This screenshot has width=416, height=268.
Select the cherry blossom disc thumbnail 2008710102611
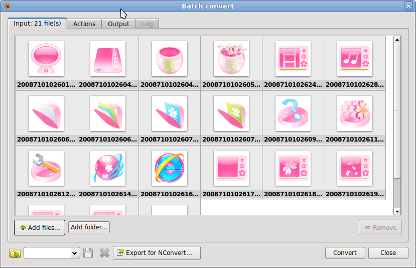pos(355,113)
